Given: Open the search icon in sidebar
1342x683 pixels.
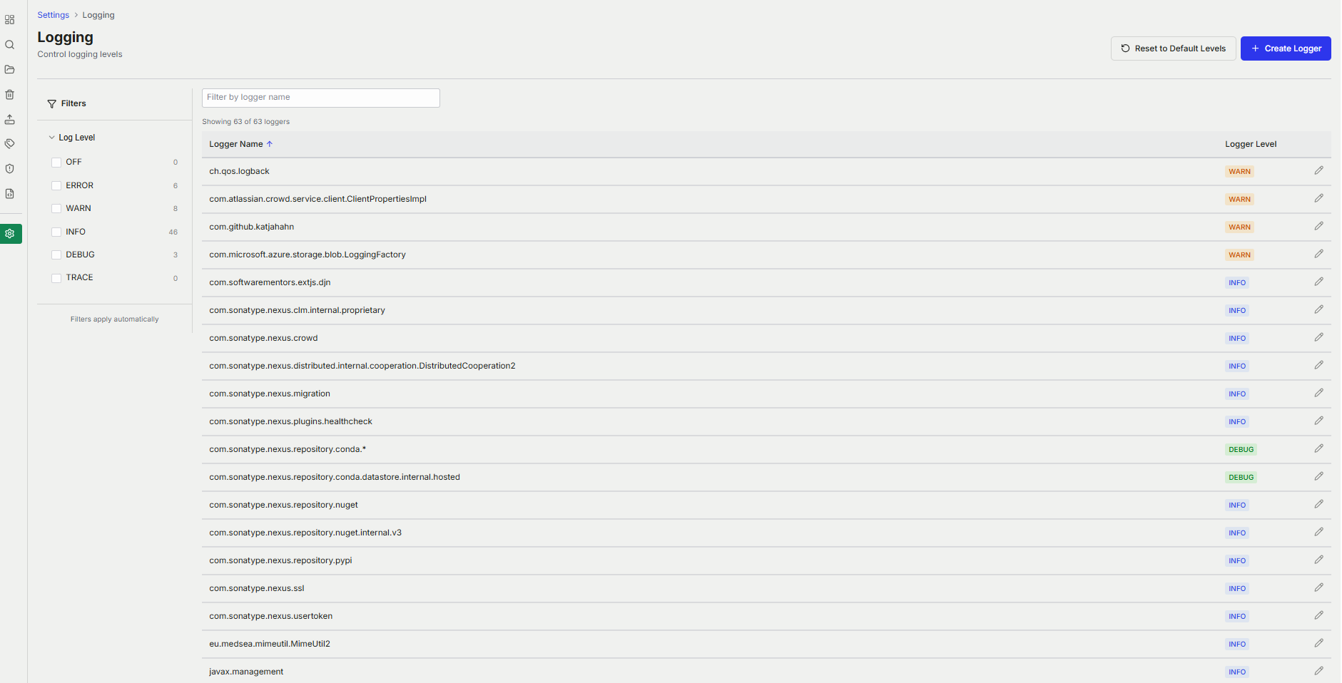Looking at the screenshot, I should [9, 45].
